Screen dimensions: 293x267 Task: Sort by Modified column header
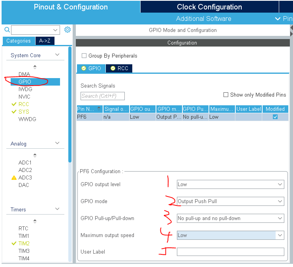[x=275, y=109]
